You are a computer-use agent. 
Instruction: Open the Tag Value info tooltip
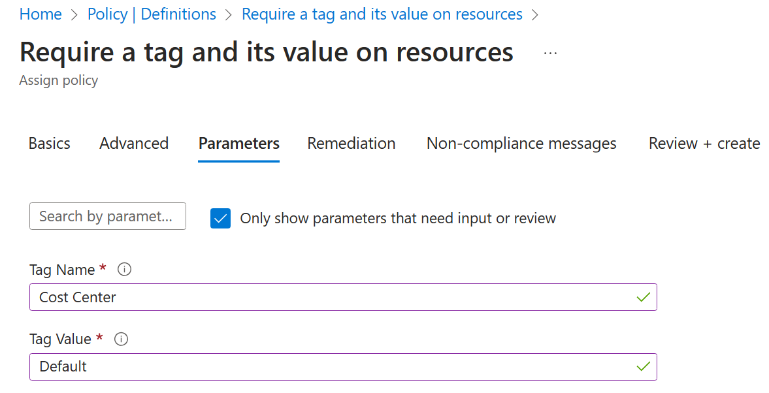coord(121,339)
